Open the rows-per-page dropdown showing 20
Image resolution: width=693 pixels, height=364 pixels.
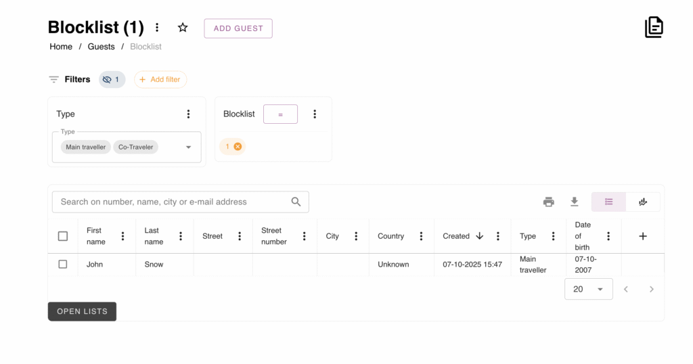(588, 289)
